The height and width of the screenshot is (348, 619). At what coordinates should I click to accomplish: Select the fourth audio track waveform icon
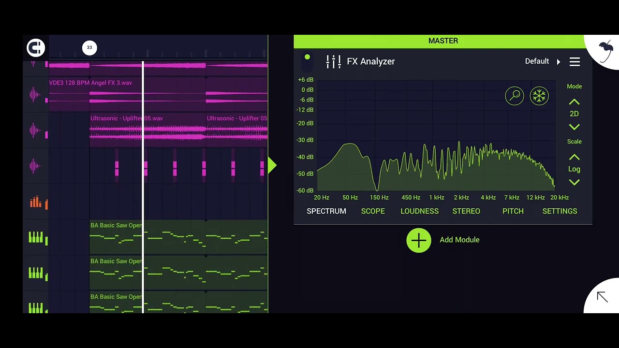(x=35, y=166)
